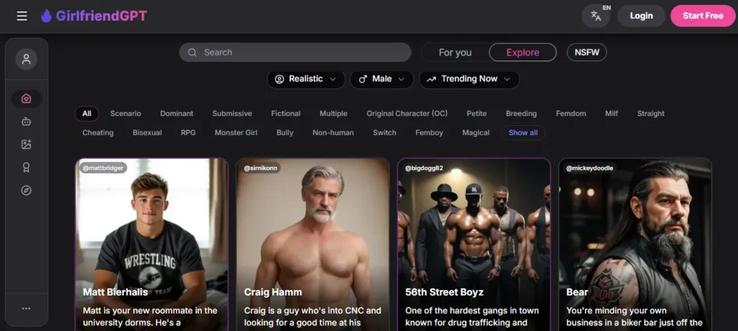Switch to the Explore tab
The image size is (738, 331).
coord(523,53)
